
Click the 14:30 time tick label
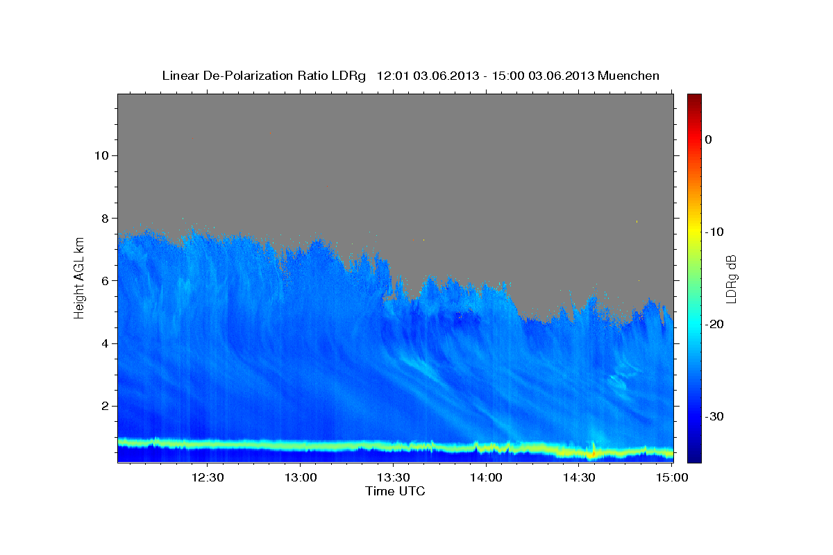click(579, 477)
